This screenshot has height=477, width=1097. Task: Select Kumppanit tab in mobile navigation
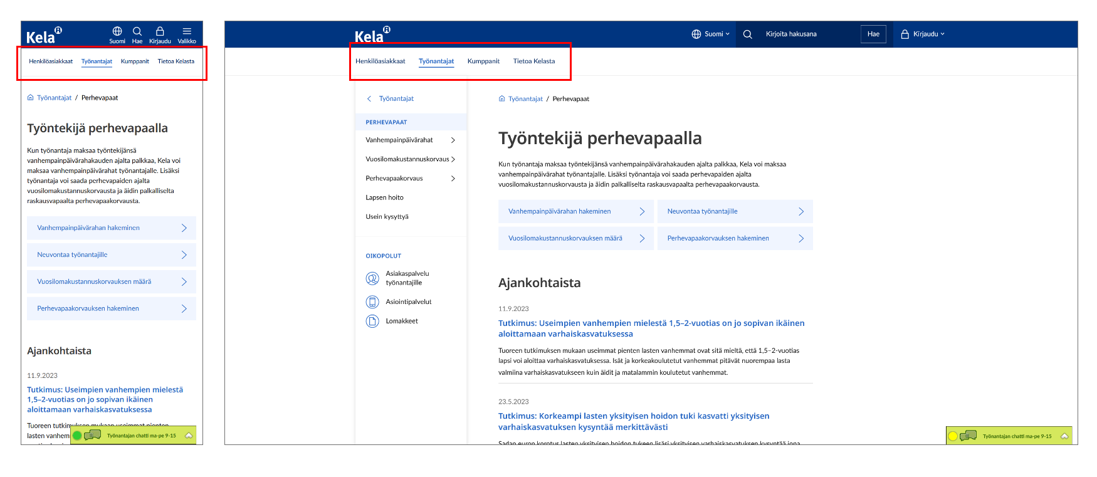[x=135, y=61]
